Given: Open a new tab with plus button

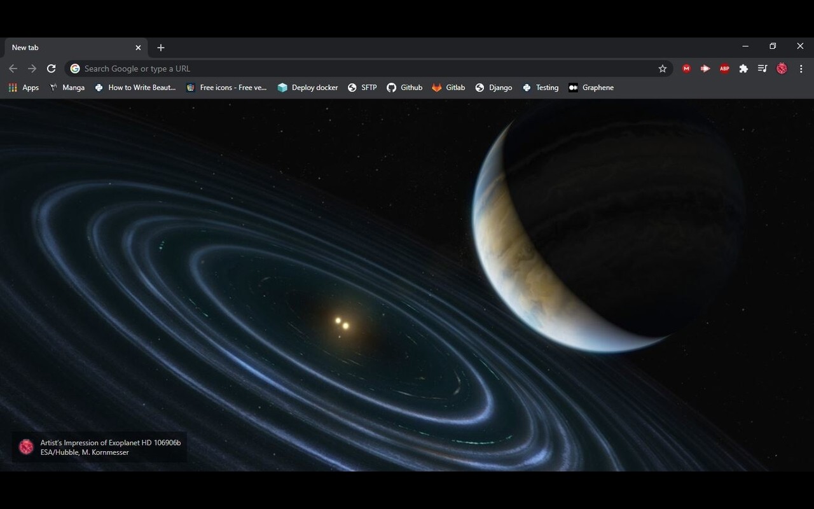Looking at the screenshot, I should point(161,48).
